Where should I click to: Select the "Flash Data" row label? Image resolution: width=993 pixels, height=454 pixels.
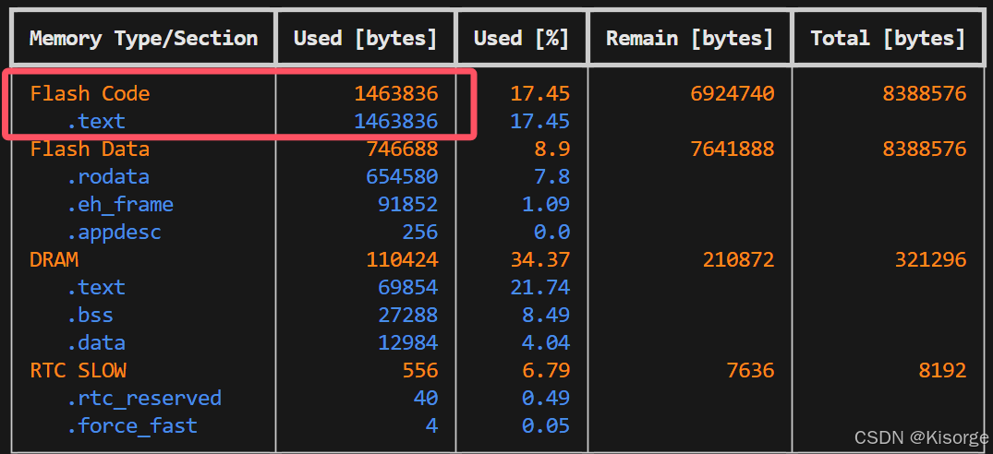(90, 149)
